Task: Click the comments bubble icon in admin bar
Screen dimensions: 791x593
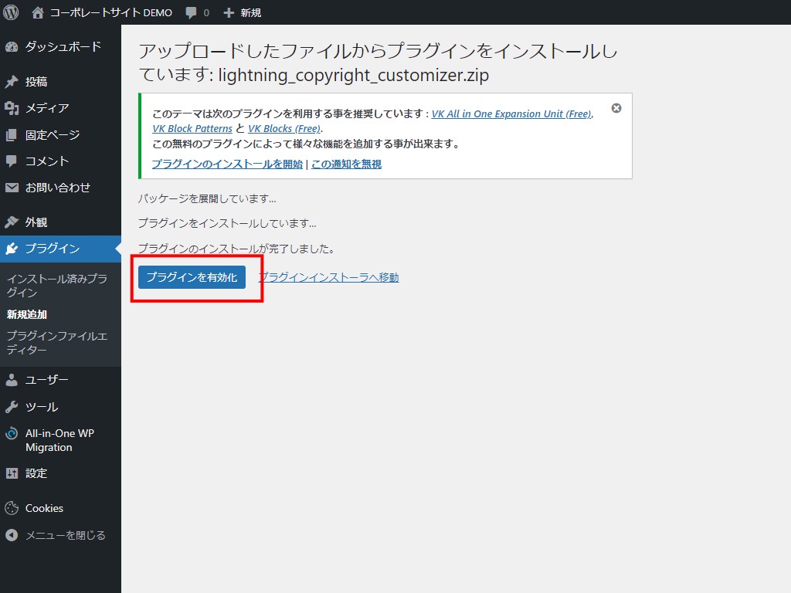Action: click(192, 12)
